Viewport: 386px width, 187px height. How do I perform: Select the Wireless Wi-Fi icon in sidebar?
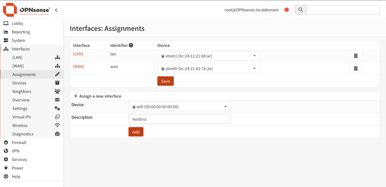(57, 125)
